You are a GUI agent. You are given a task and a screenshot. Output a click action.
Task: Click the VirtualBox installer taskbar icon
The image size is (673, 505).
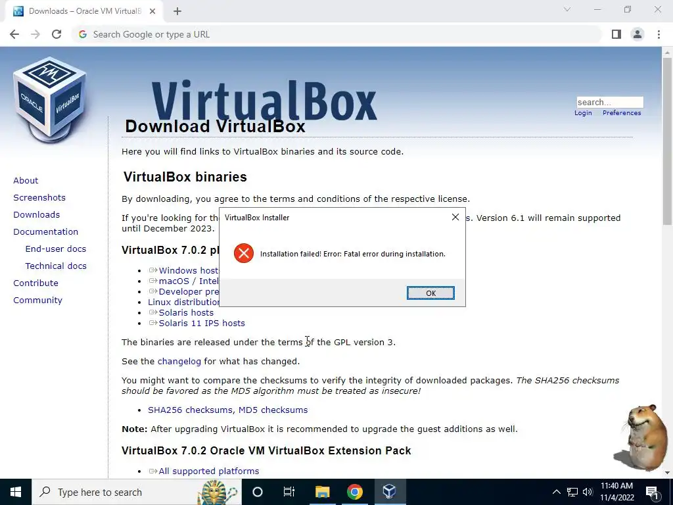tap(389, 492)
